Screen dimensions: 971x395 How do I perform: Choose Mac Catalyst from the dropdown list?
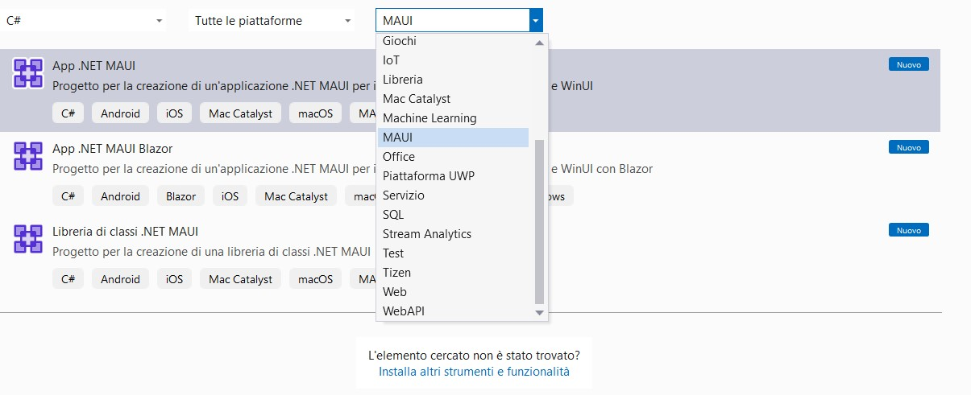(x=454, y=99)
